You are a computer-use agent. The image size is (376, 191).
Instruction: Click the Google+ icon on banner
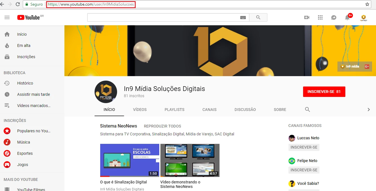tap(367, 67)
